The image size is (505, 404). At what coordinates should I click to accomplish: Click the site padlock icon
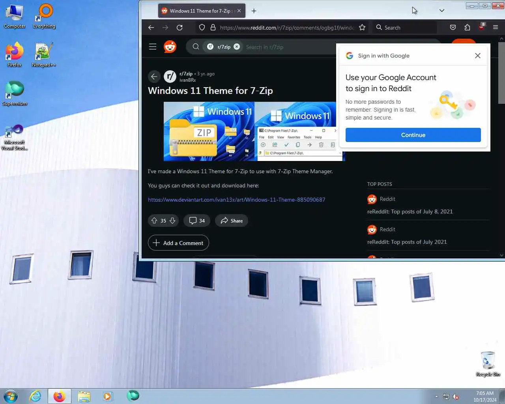click(x=213, y=28)
